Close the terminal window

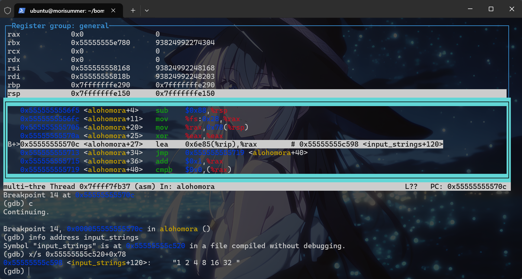tap(512, 9)
